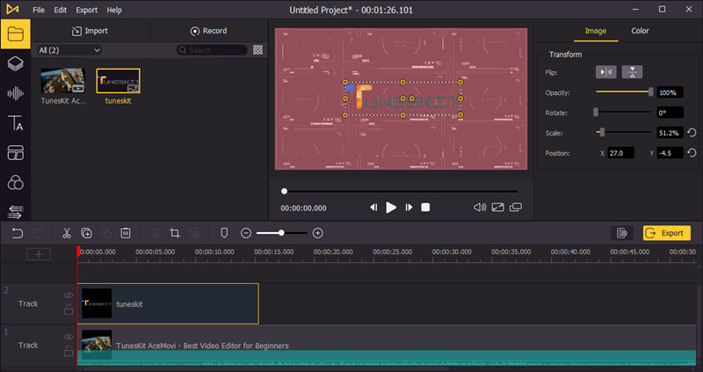Open the Templates panel icon in sidebar
Viewport: 703px width, 372px height.
[15, 153]
